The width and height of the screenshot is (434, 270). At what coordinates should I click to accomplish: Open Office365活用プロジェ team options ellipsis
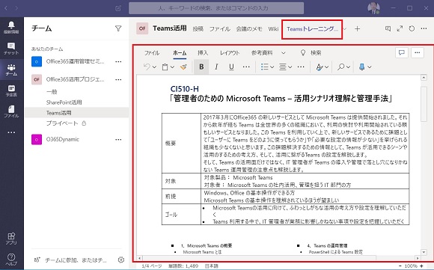pos(118,79)
